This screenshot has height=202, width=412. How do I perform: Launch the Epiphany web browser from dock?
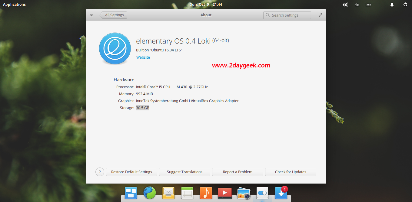pos(150,193)
